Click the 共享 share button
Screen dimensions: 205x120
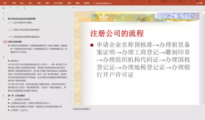(x=199, y=3)
